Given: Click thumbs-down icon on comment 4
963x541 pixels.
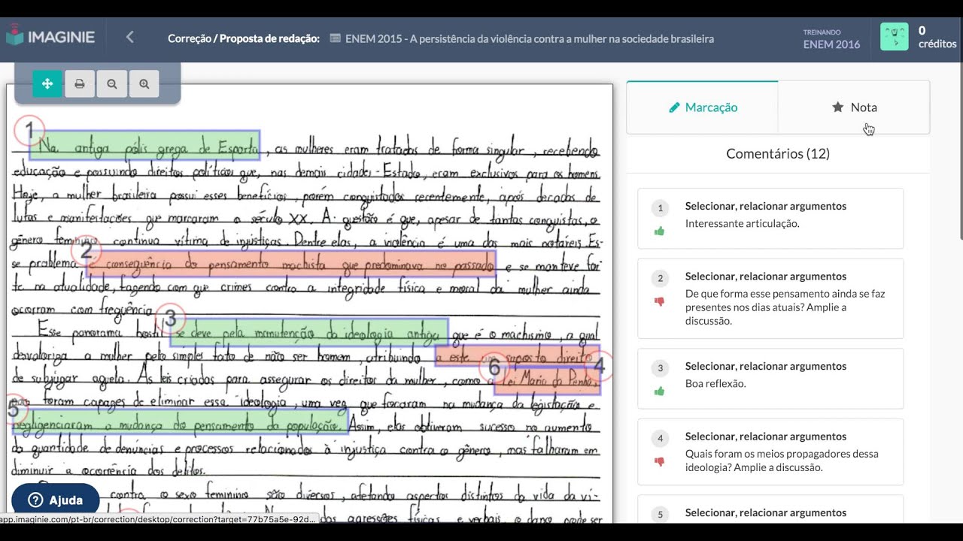Looking at the screenshot, I should tap(660, 461).
